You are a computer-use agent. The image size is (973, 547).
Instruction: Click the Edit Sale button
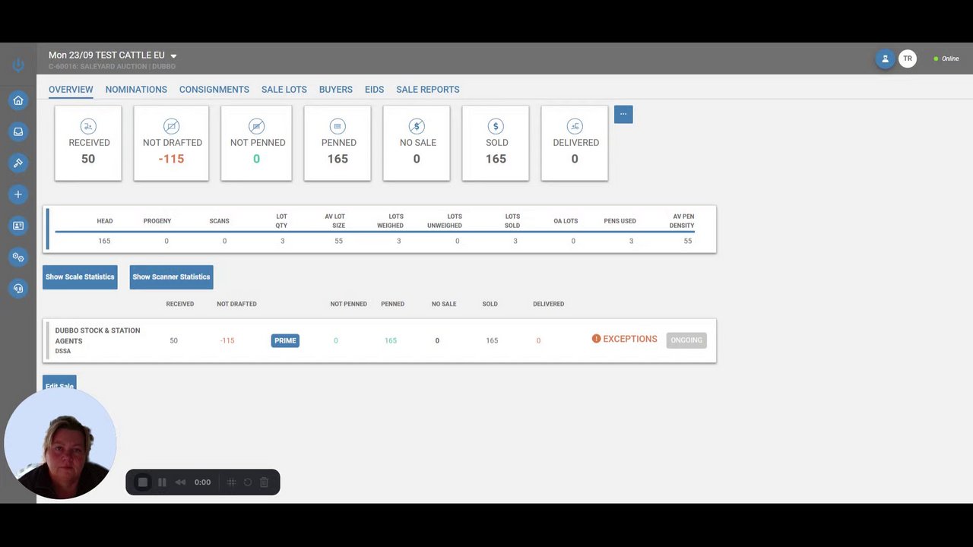coord(59,384)
